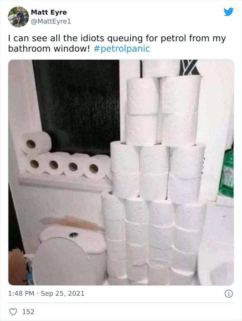Screen dimensions: 242x321
Task: Follow the #petrolpanic hashtag link
Action: 122,49
